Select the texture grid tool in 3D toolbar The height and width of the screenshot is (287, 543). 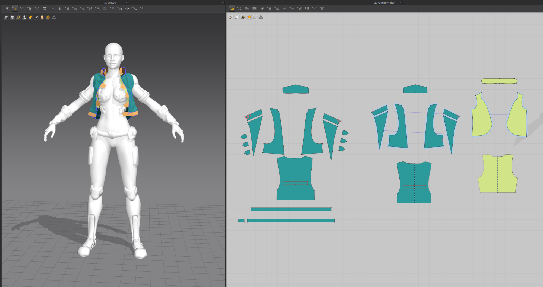(75, 9)
